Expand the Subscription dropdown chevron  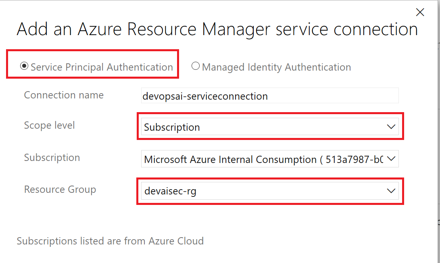pos(391,159)
